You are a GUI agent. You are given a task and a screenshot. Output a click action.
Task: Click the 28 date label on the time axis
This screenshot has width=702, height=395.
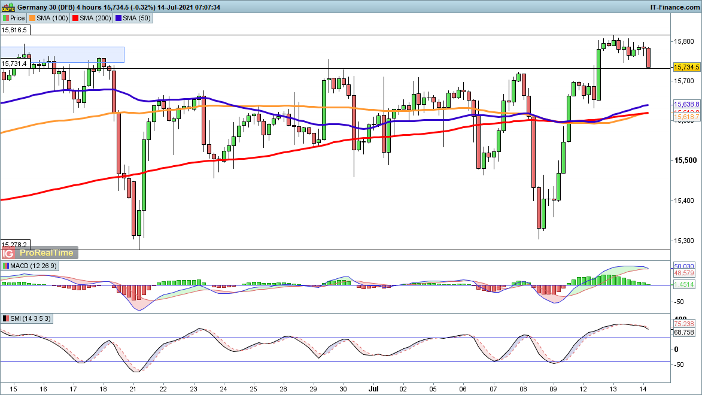(x=284, y=389)
